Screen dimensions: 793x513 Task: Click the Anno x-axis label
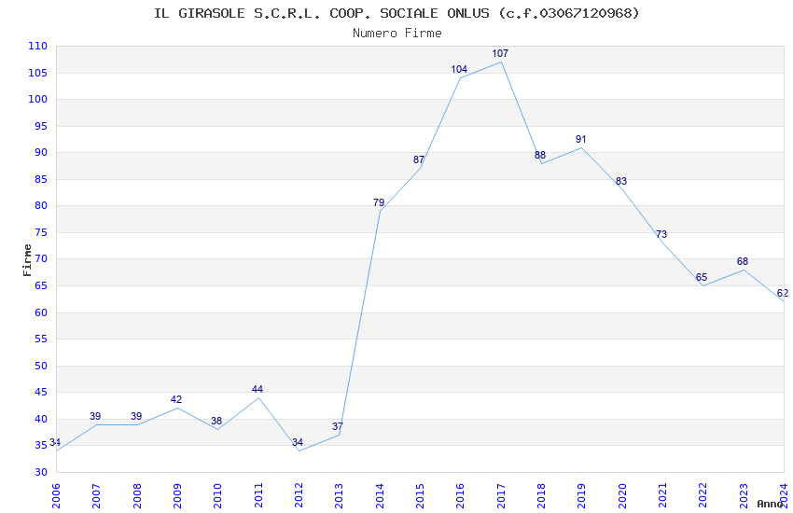pyautogui.click(x=769, y=504)
